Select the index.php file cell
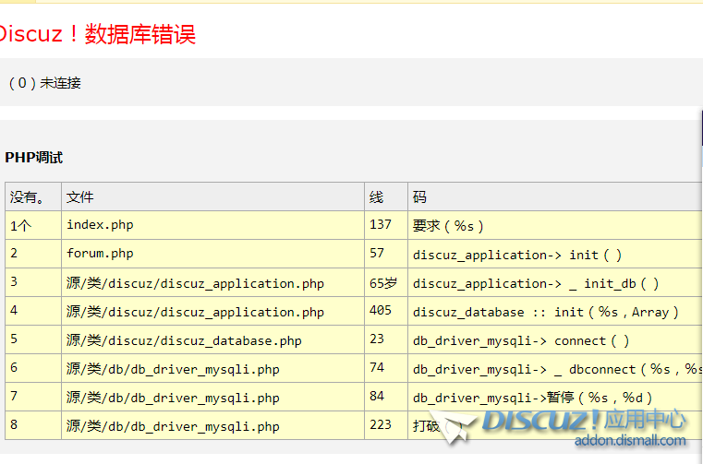This screenshot has width=703, height=464. [100, 225]
